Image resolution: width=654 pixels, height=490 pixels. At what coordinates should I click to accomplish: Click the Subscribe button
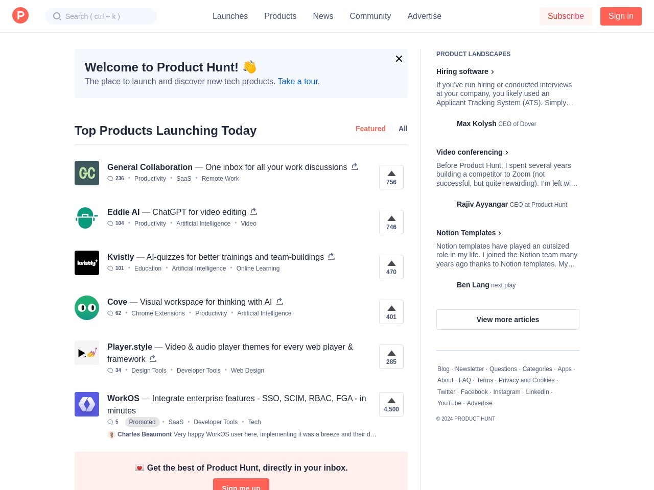(x=566, y=16)
